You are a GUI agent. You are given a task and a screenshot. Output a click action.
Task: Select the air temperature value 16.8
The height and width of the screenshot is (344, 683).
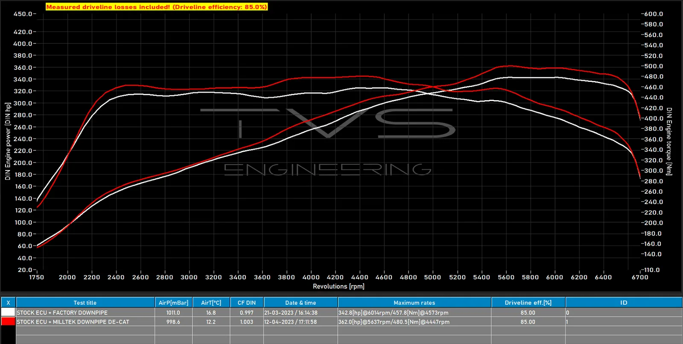pos(211,312)
